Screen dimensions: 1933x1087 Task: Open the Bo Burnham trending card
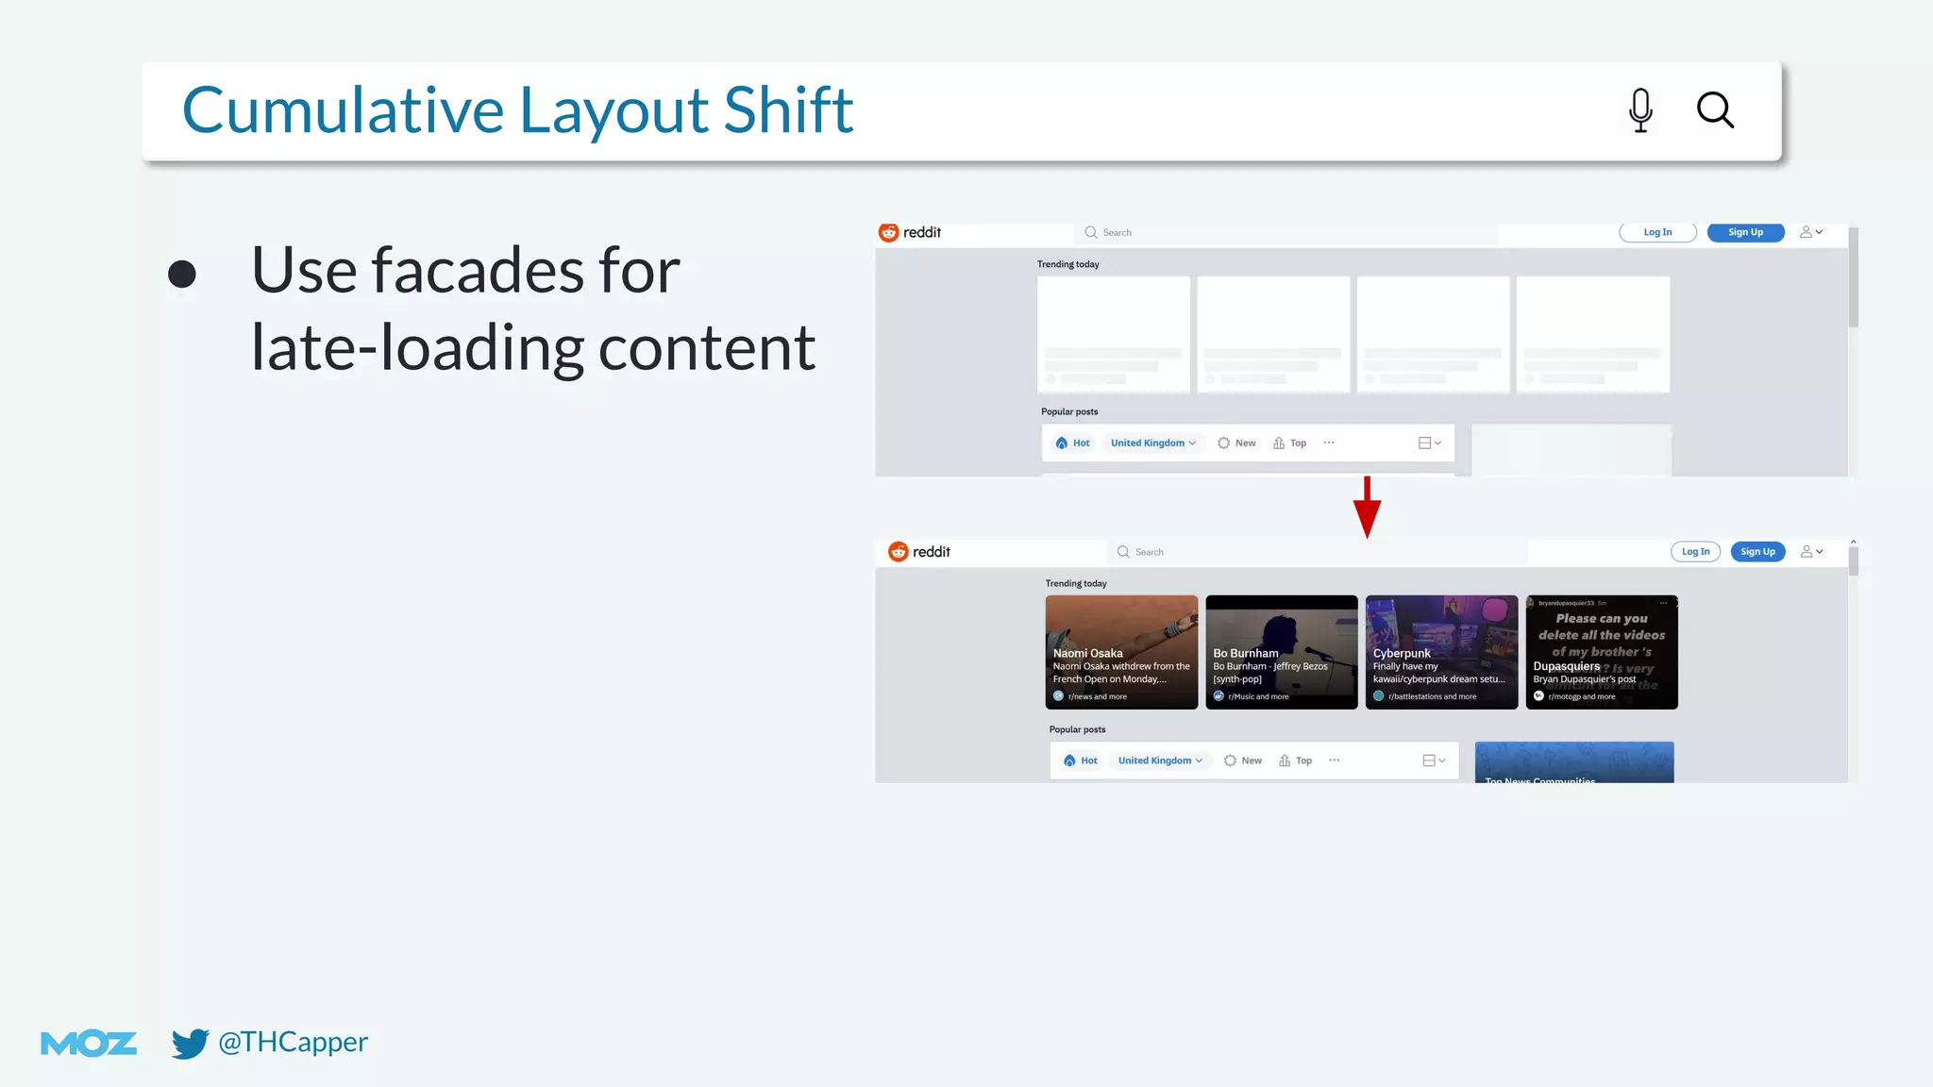tap(1282, 652)
